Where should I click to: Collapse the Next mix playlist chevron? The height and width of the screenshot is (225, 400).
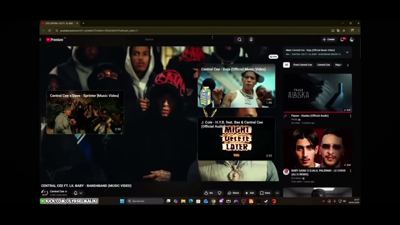tap(347, 52)
